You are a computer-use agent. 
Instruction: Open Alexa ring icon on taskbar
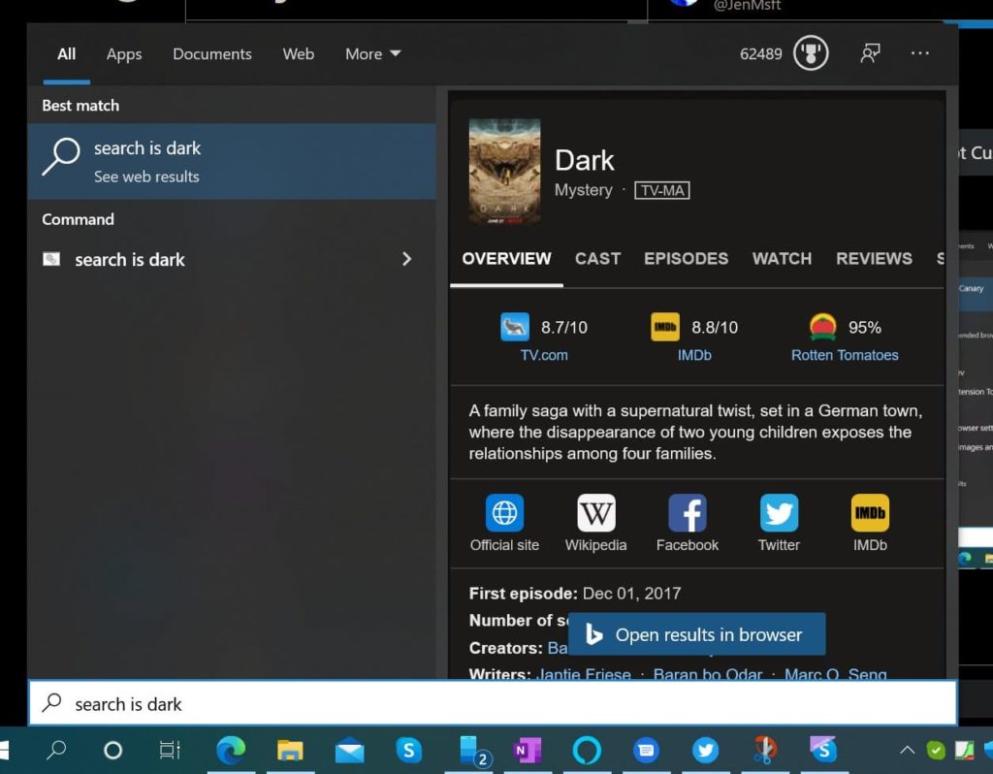pos(587,751)
